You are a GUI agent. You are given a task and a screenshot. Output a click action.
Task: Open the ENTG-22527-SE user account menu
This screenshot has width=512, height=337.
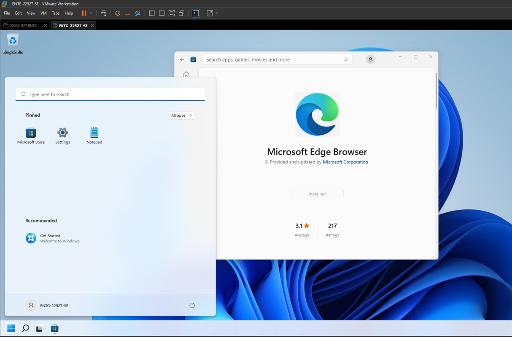tap(47, 305)
